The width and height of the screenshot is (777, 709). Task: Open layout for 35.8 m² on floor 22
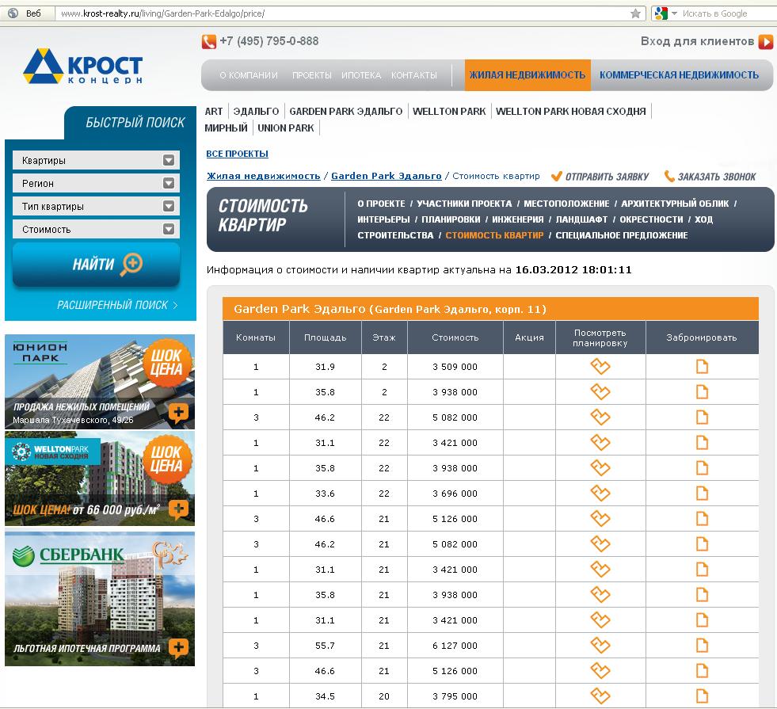click(600, 467)
